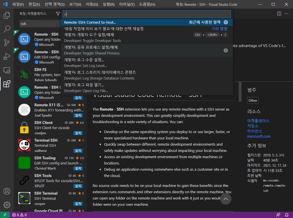Open the 터미널(T) menu
Image resolution: width=293 pixels, height=218 pixels.
(x=127, y=4)
